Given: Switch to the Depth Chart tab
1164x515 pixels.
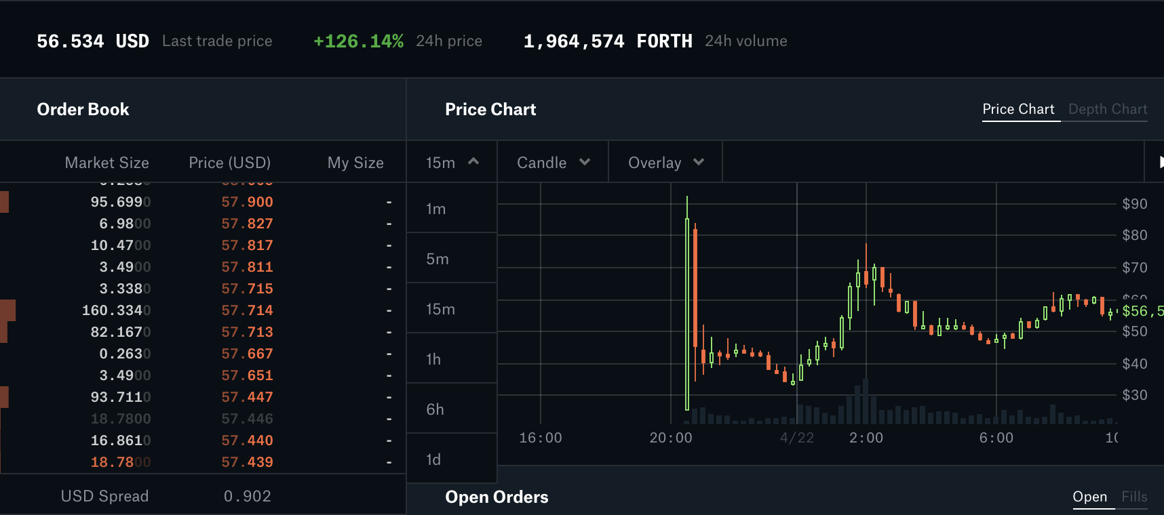Looking at the screenshot, I should [x=1107, y=109].
